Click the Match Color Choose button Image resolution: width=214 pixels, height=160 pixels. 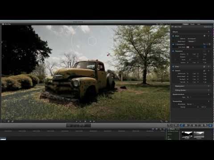[x=191, y=41]
